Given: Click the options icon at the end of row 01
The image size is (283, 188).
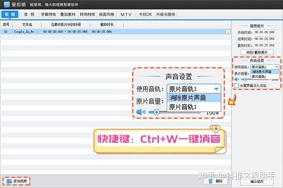Looking at the screenshot, I should tap(228, 32).
